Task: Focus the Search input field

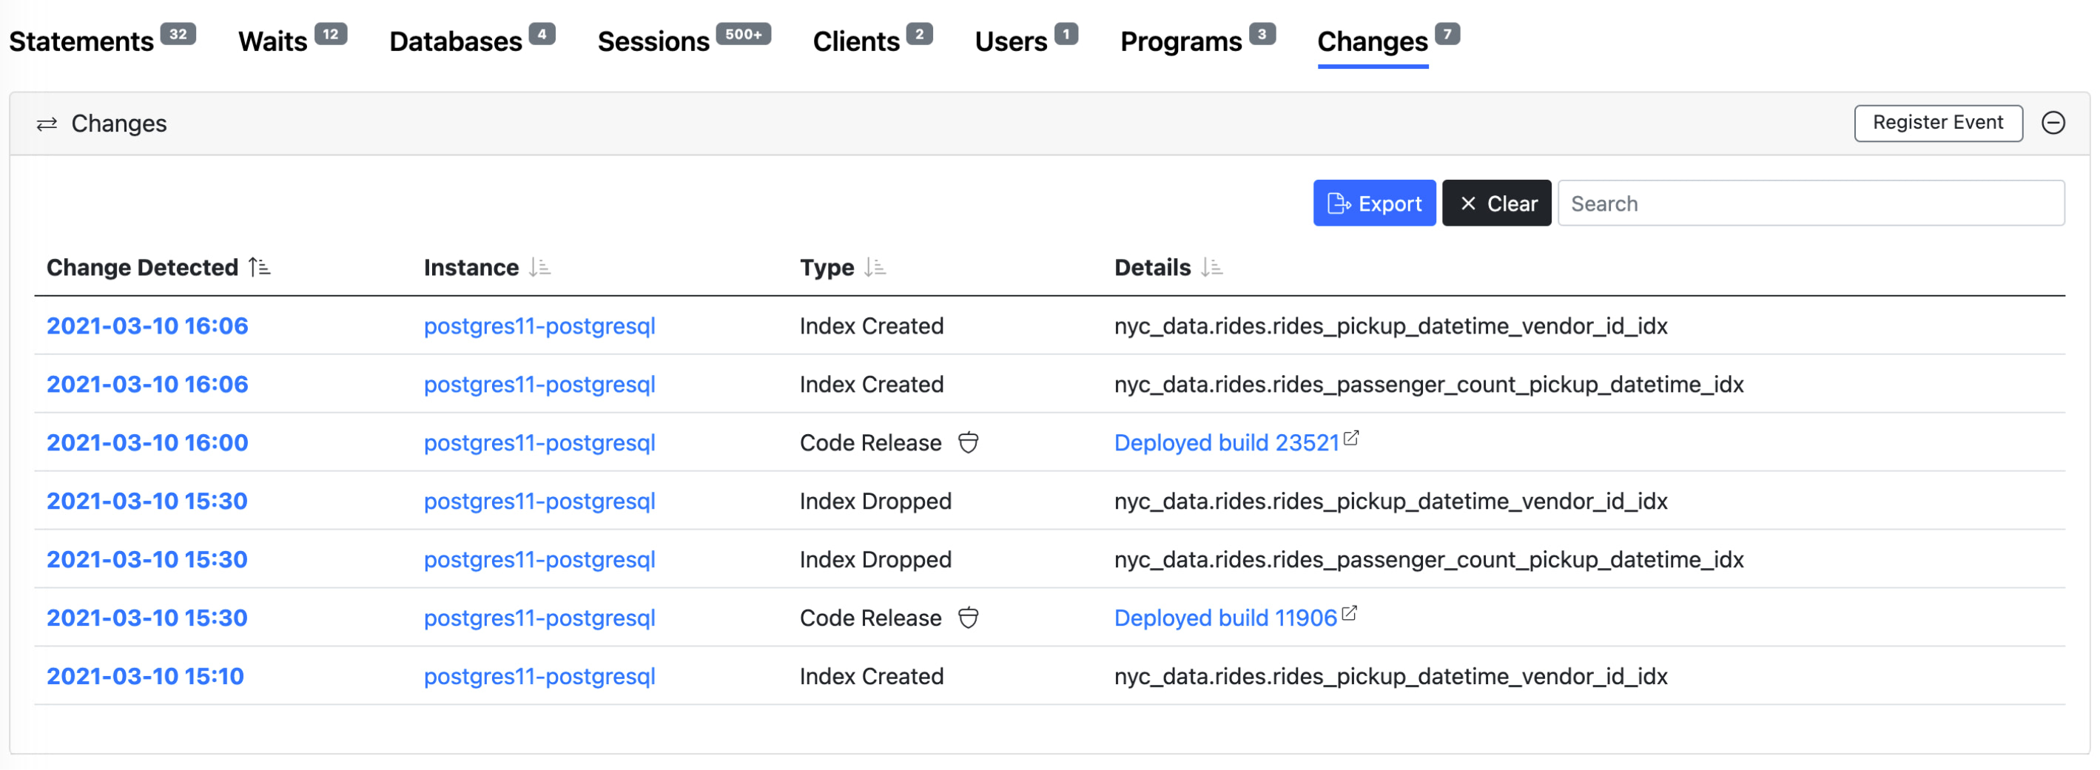Action: tap(1810, 203)
